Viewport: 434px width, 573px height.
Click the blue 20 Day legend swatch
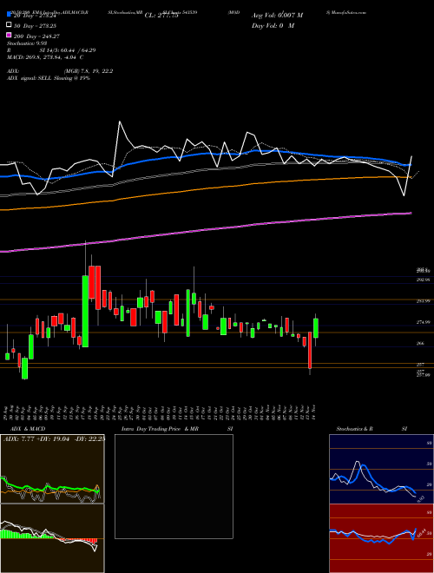pyautogui.click(x=10, y=15)
